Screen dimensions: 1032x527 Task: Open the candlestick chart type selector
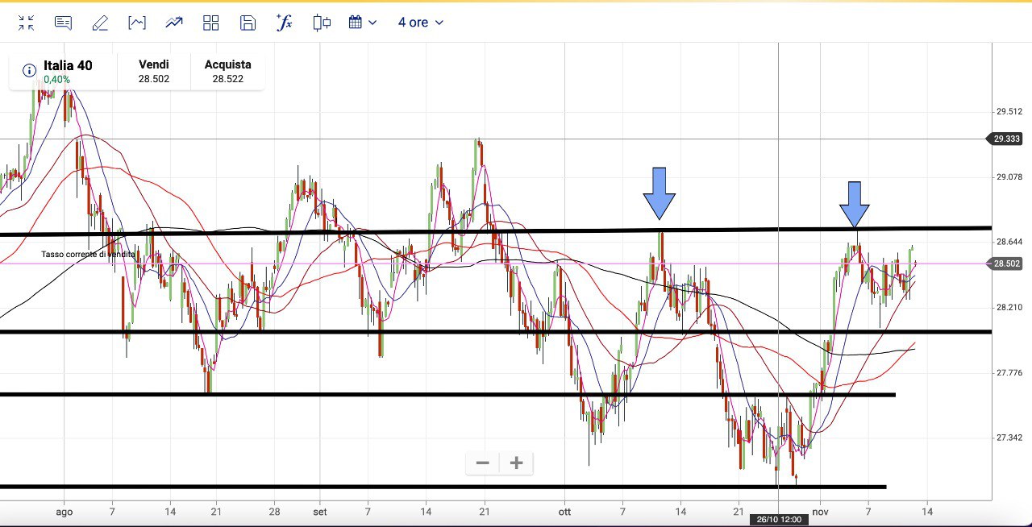point(322,23)
